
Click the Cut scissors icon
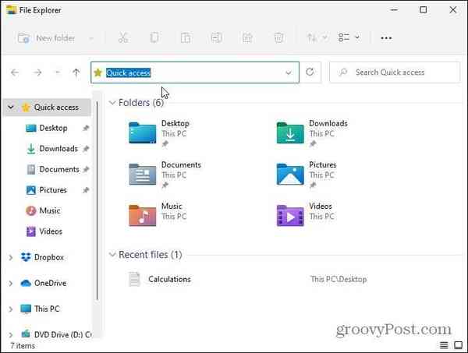coord(123,38)
